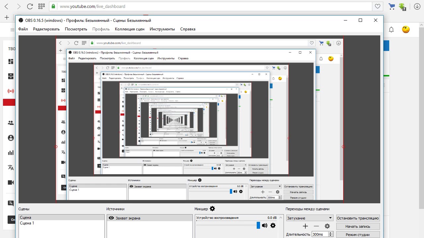Open the browser downloads arrow icon
The width and height of the screenshot is (424, 238).
[417, 6]
